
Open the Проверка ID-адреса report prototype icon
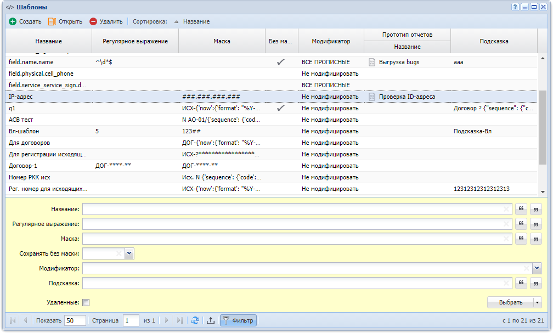[x=372, y=97]
